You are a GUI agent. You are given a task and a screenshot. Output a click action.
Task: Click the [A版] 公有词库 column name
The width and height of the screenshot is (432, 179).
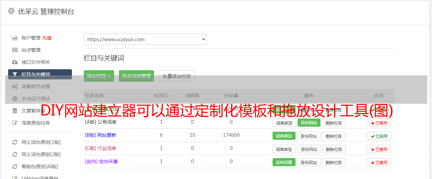101,122
